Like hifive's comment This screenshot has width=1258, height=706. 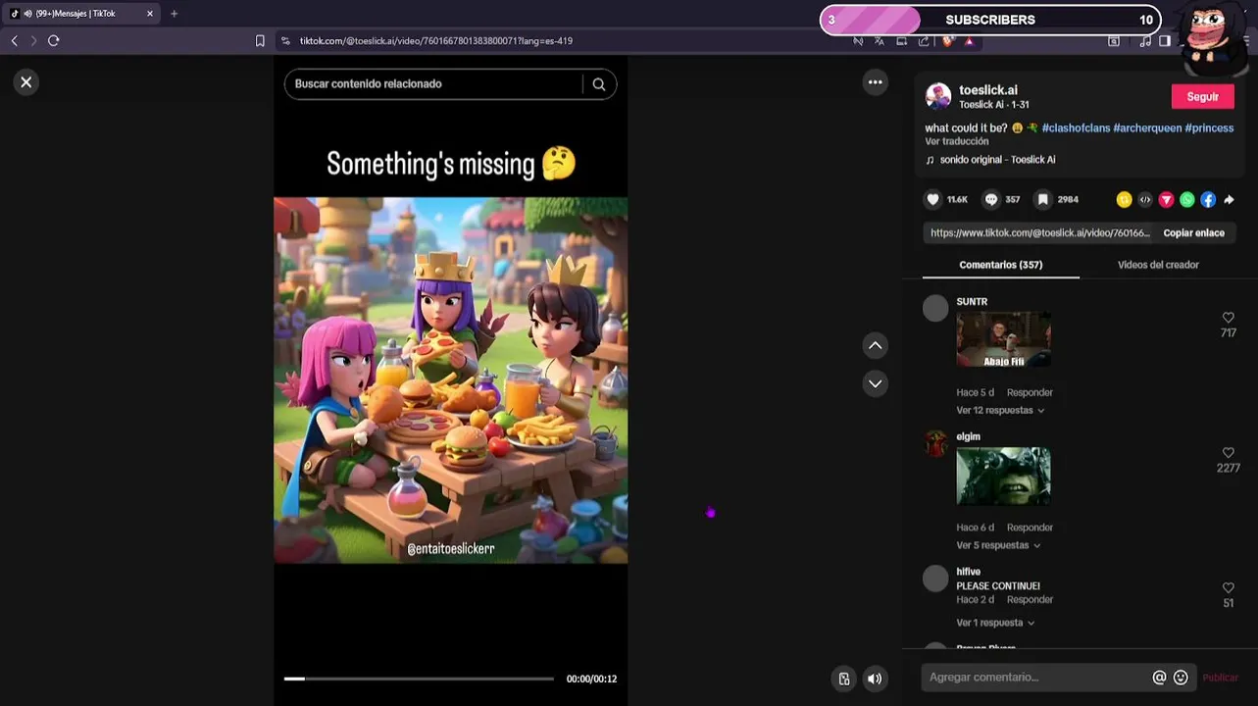point(1228,587)
